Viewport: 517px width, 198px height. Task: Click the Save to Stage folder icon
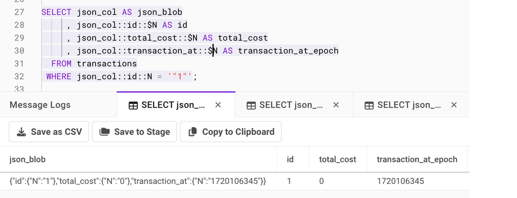(105, 132)
